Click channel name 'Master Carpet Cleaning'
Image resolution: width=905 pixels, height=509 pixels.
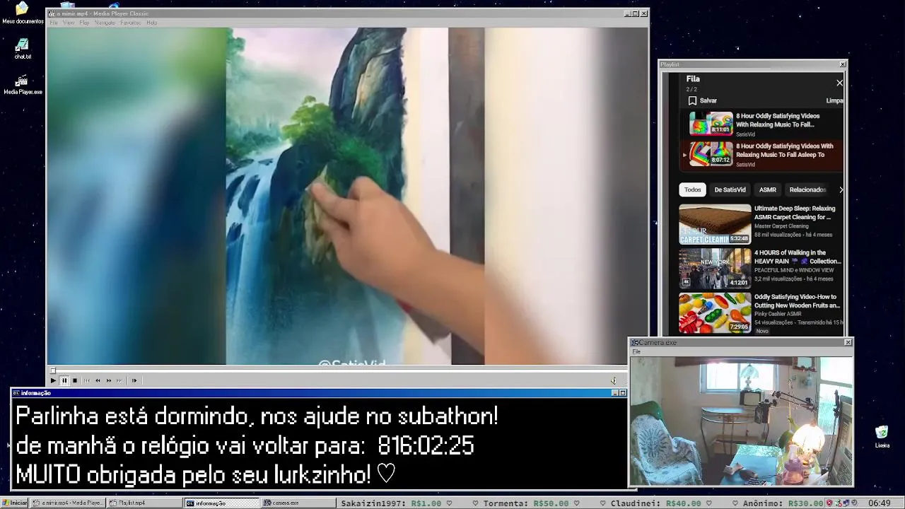(x=782, y=226)
